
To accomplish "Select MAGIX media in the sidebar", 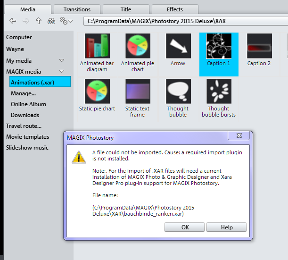I will pos(24,72).
